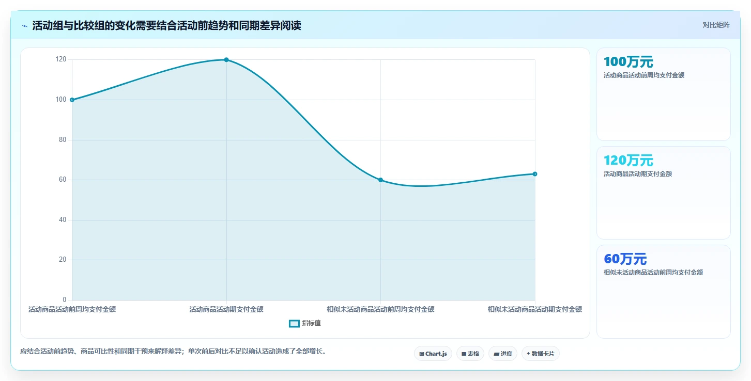
Task: Click the 对比矩阵 label in header
Action: [716, 25]
